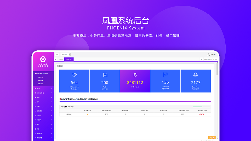Open 欢迎界面 under PHOENIX System

(x=40, y=77)
